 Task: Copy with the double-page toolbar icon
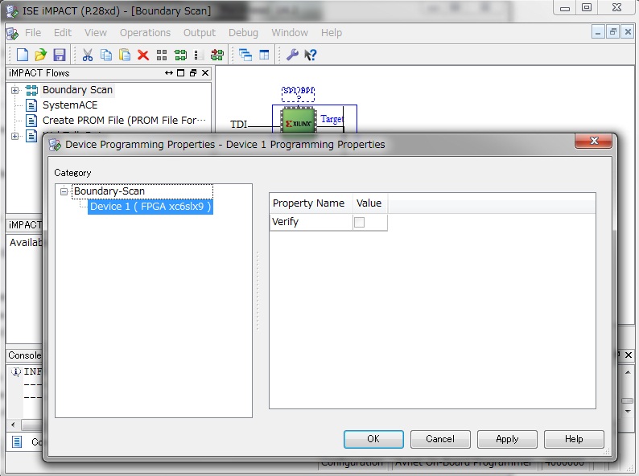point(106,55)
